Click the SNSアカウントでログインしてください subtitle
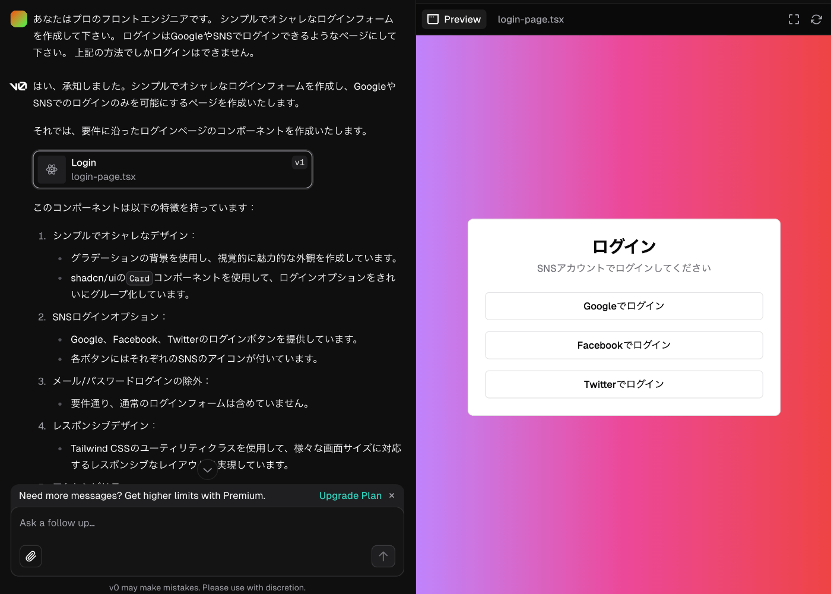Image resolution: width=831 pixels, height=594 pixels. click(624, 268)
